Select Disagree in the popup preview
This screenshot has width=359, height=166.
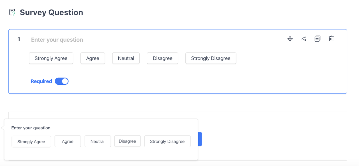click(x=127, y=141)
